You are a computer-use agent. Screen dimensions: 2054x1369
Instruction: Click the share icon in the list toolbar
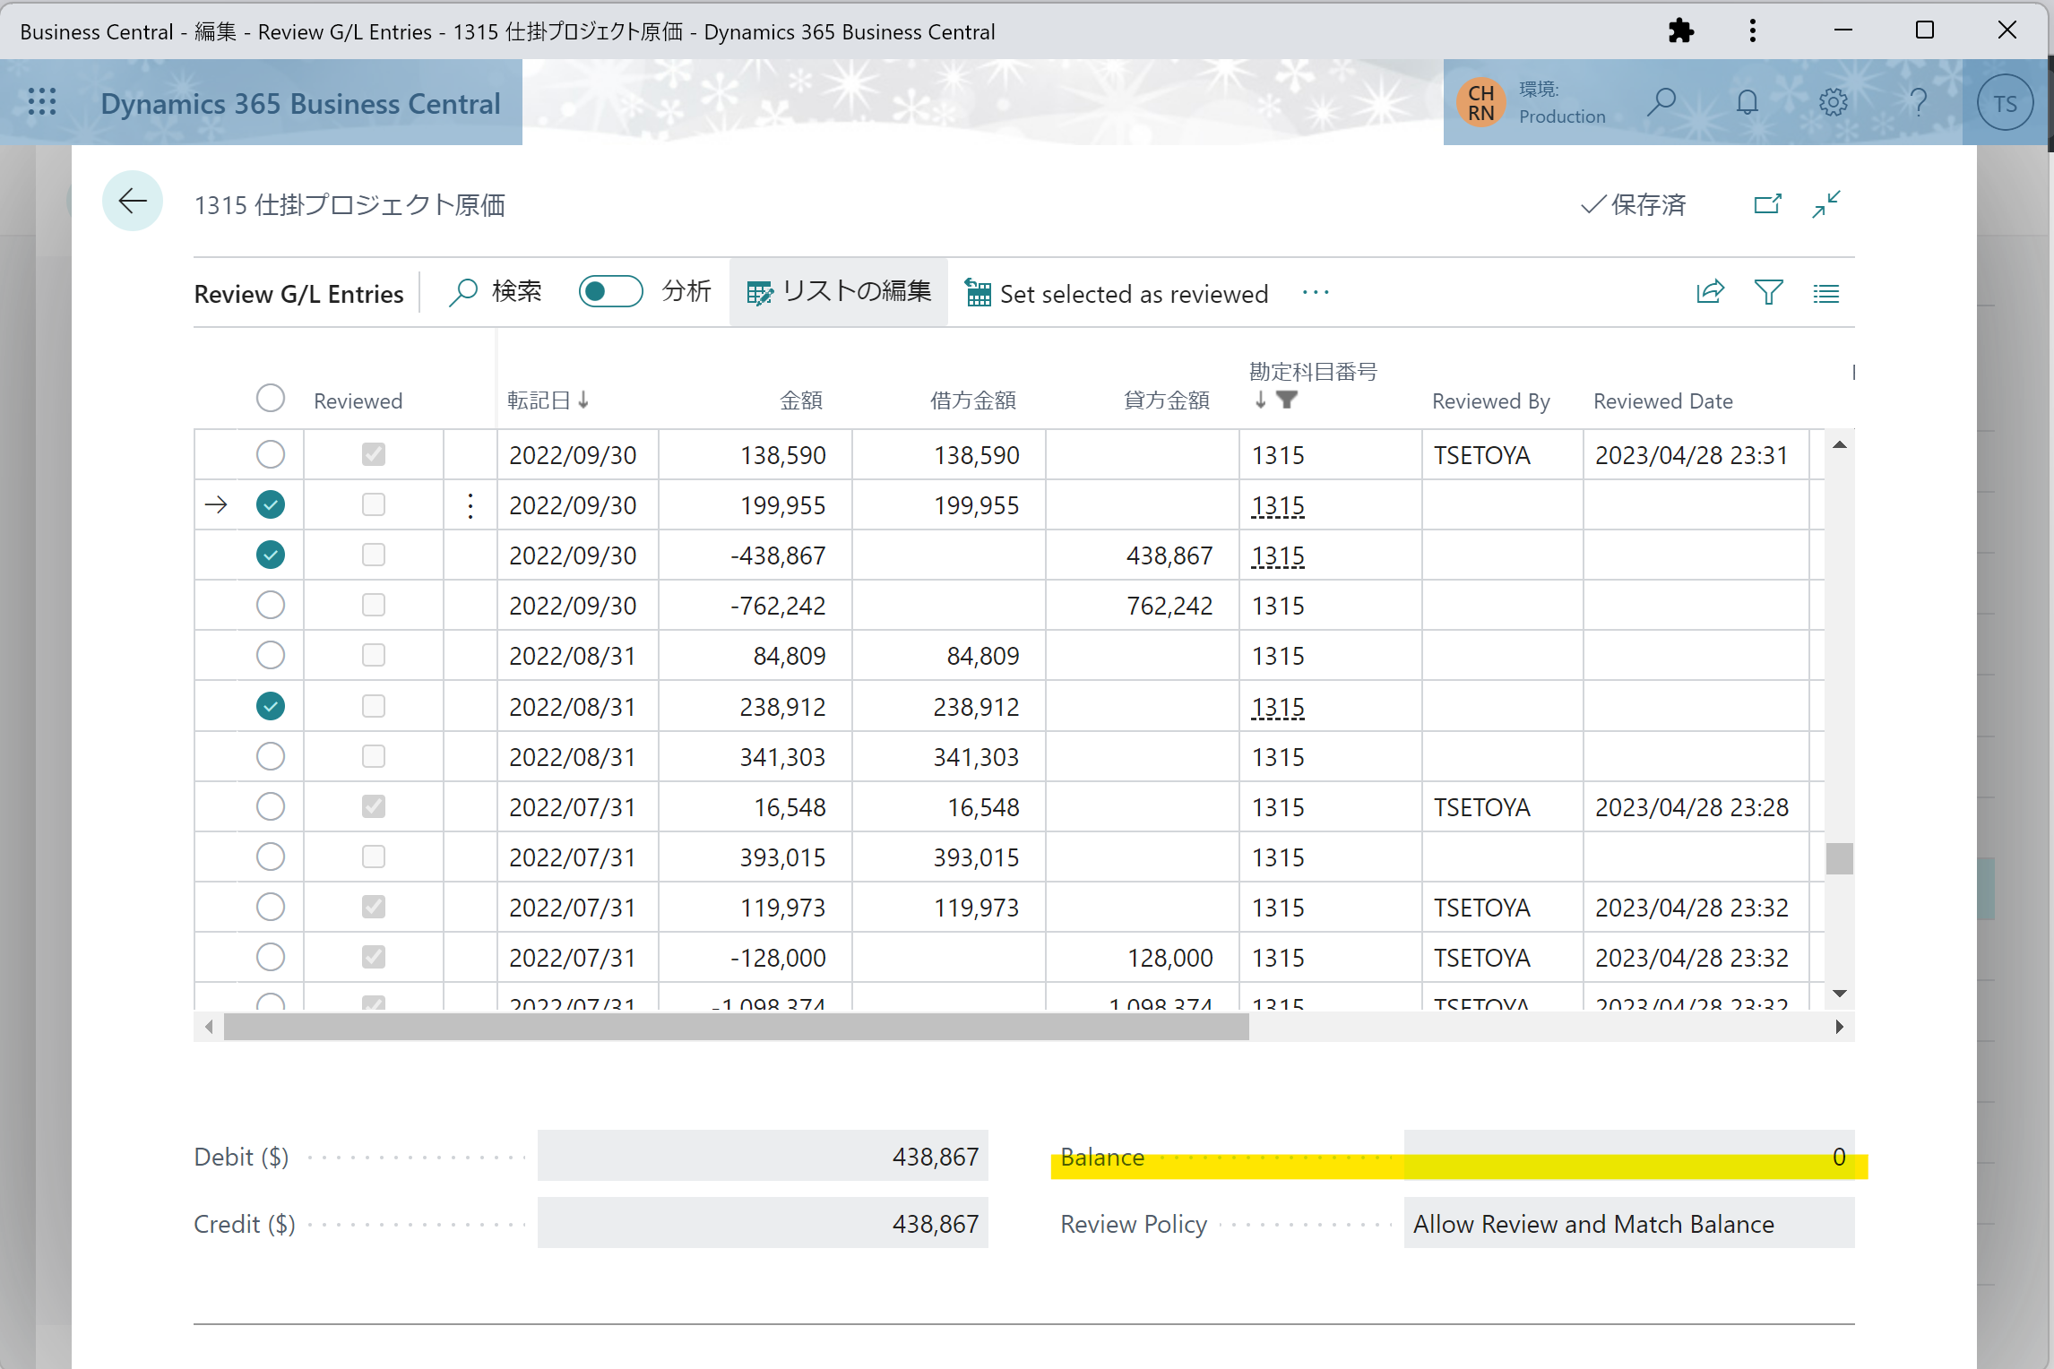coord(1710,292)
